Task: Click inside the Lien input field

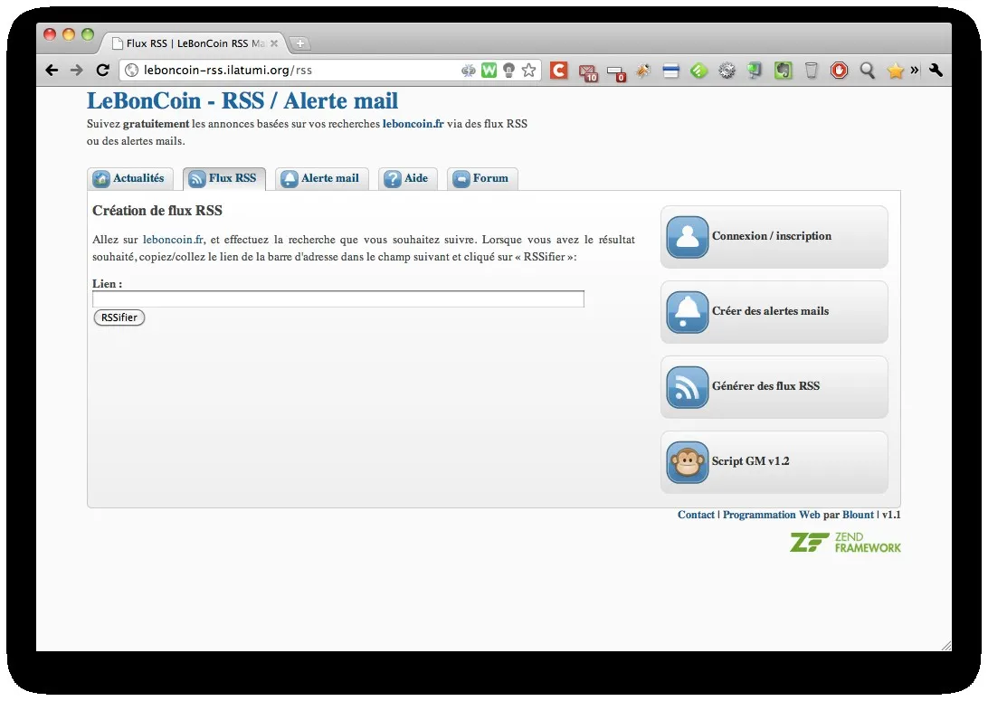Action: tap(338, 299)
